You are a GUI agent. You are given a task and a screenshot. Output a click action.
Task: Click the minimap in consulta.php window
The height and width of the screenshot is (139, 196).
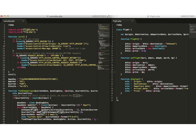click(104, 47)
